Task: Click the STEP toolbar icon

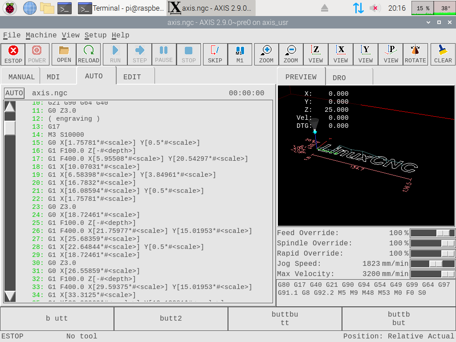Action: (x=139, y=54)
